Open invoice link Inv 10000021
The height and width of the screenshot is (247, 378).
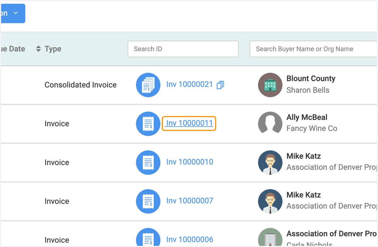(190, 84)
